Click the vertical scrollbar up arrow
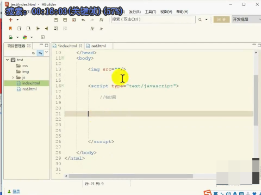Screen dimensions: 261x195 pyautogui.click(x=256, y=53)
